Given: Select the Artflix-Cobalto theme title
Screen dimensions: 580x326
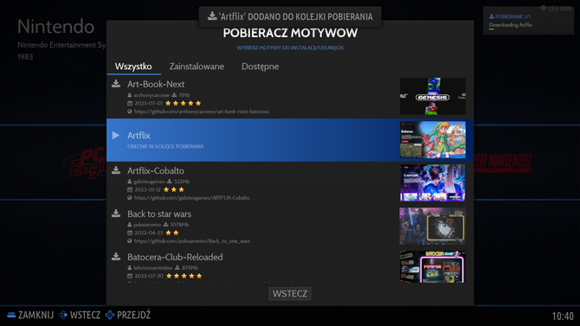Looking at the screenshot, I should pos(155,170).
